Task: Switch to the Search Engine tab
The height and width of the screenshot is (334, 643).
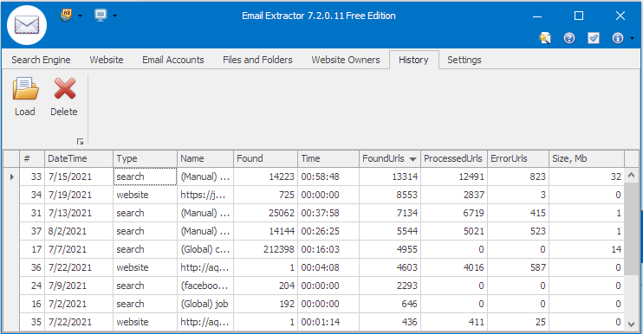Action: click(41, 60)
